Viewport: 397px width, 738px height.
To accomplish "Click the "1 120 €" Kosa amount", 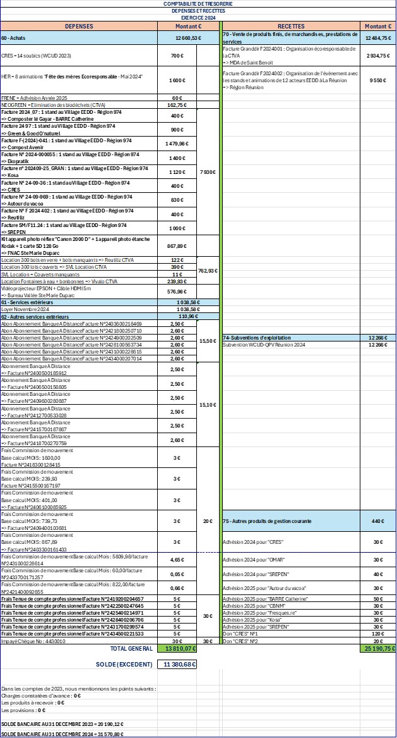I will 177,172.
